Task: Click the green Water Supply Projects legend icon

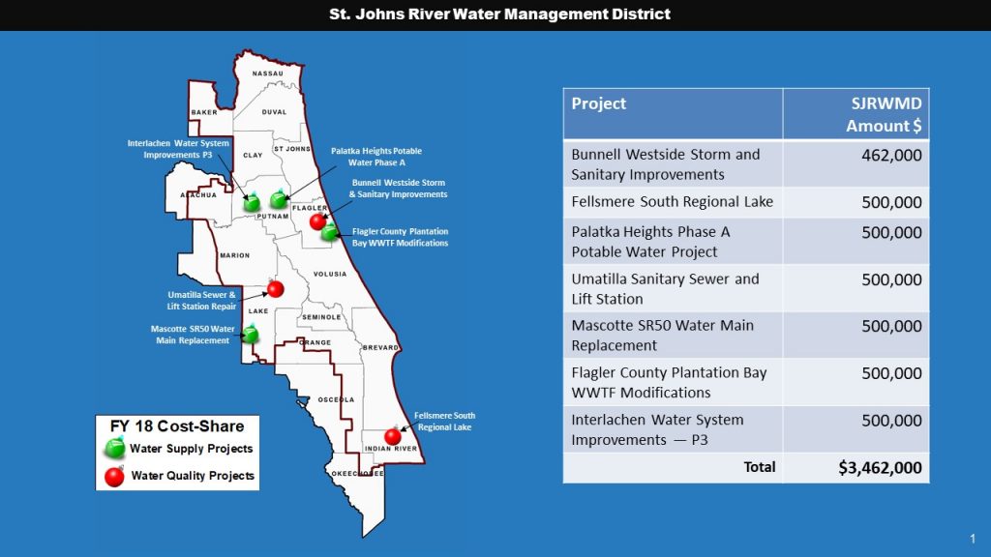Action: point(115,448)
